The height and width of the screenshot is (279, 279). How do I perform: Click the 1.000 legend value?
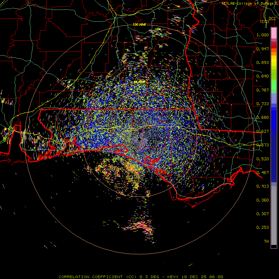coord(263,35)
